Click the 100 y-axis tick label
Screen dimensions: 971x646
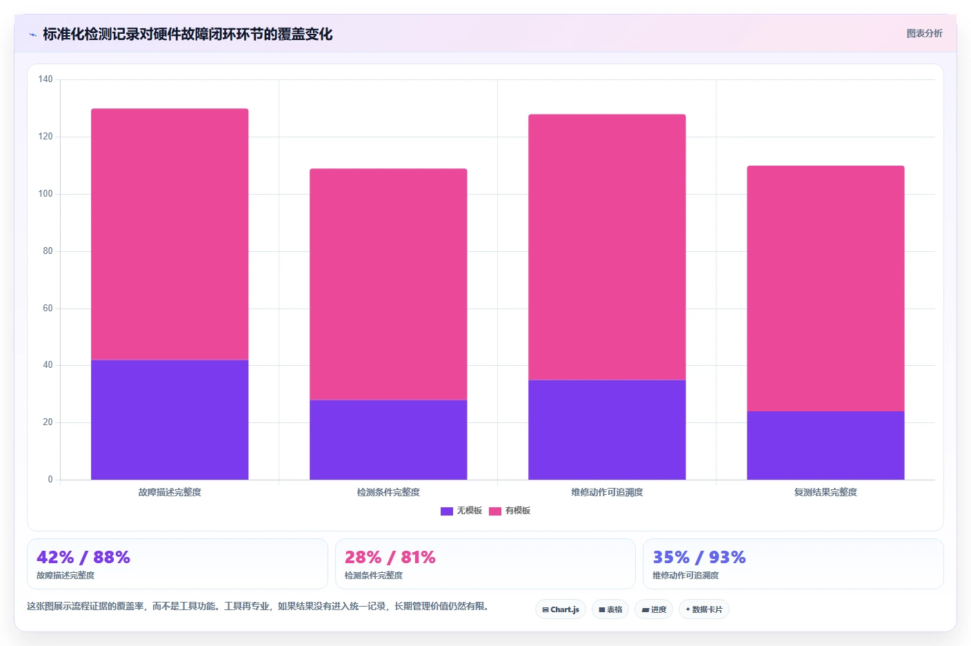click(x=46, y=194)
